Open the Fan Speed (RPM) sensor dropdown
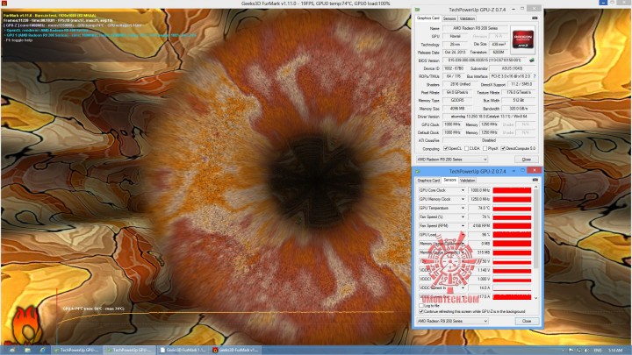The image size is (632, 355). [x=463, y=226]
